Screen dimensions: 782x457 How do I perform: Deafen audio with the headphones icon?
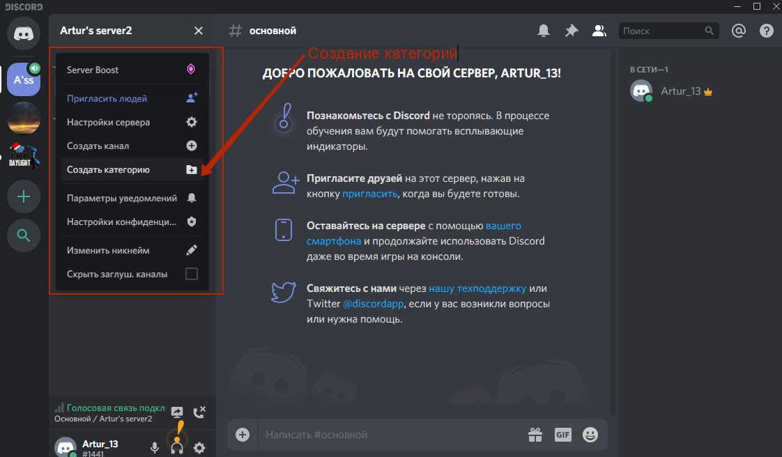(177, 448)
